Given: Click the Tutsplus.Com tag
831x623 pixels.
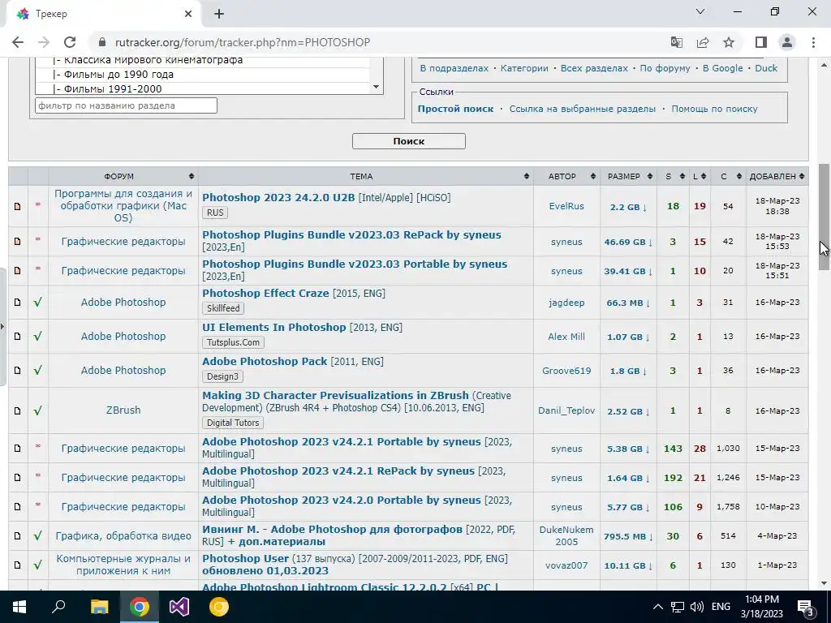Looking at the screenshot, I should pos(233,342).
